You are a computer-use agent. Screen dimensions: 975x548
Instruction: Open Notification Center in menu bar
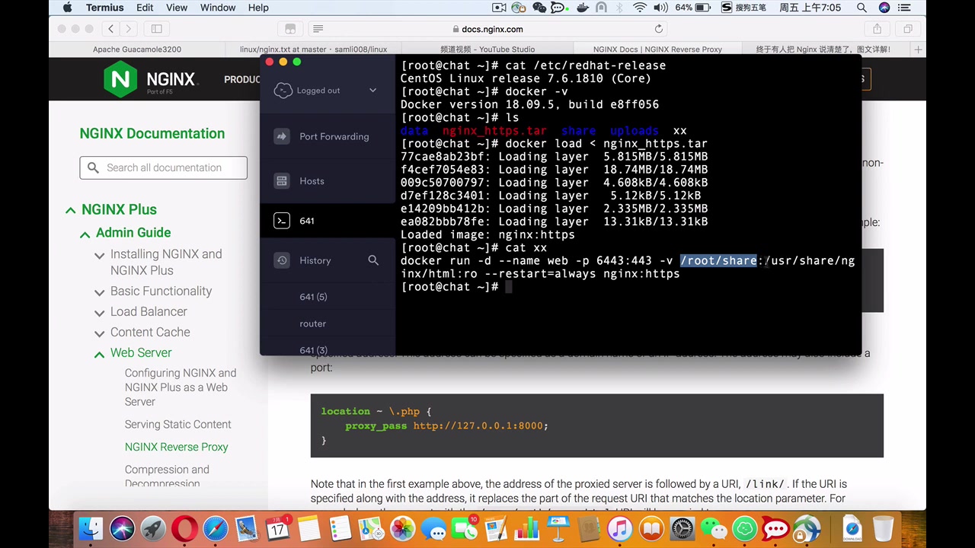905,8
